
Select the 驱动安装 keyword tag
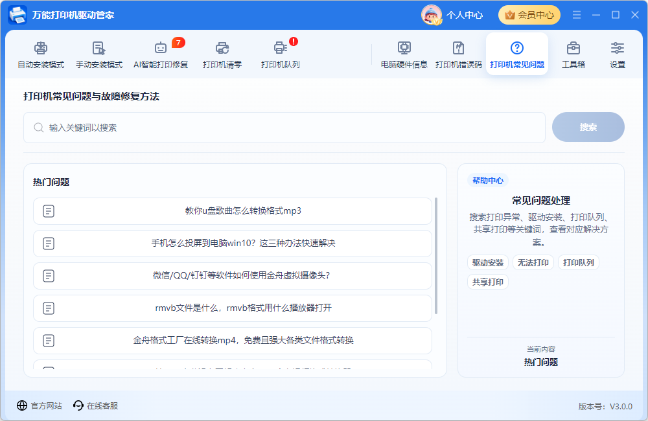point(488,263)
